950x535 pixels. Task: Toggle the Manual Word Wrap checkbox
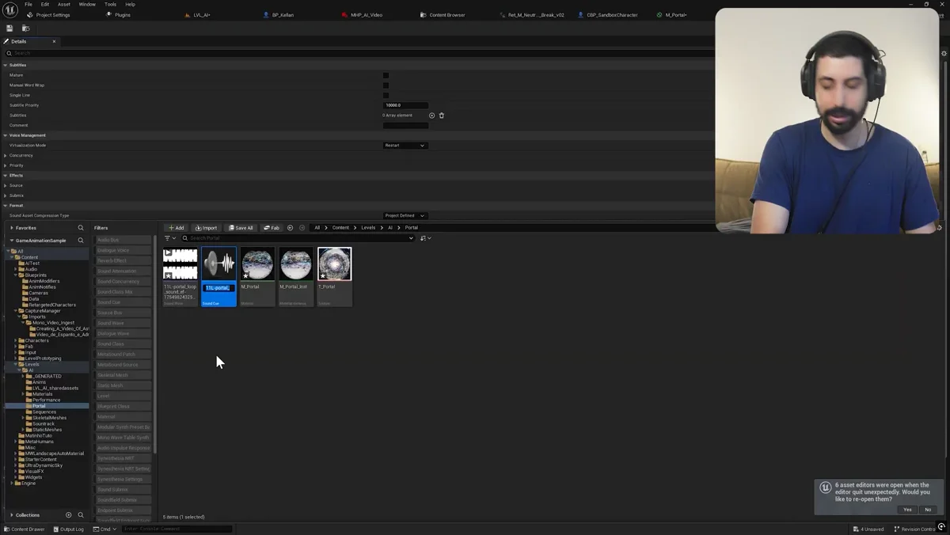point(386,85)
